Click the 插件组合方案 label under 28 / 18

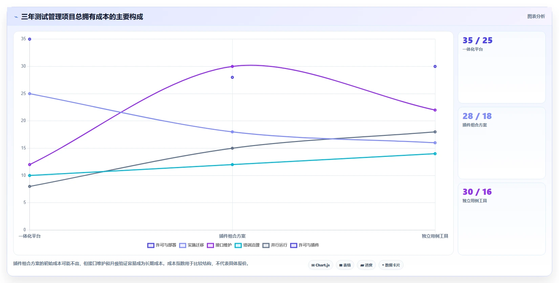pyautogui.click(x=475, y=125)
